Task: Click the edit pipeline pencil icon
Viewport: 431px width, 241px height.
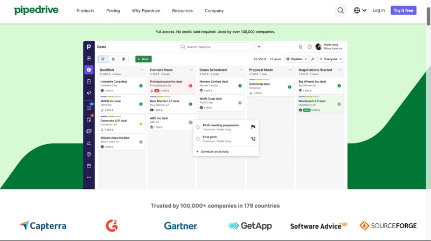Action: (312, 59)
